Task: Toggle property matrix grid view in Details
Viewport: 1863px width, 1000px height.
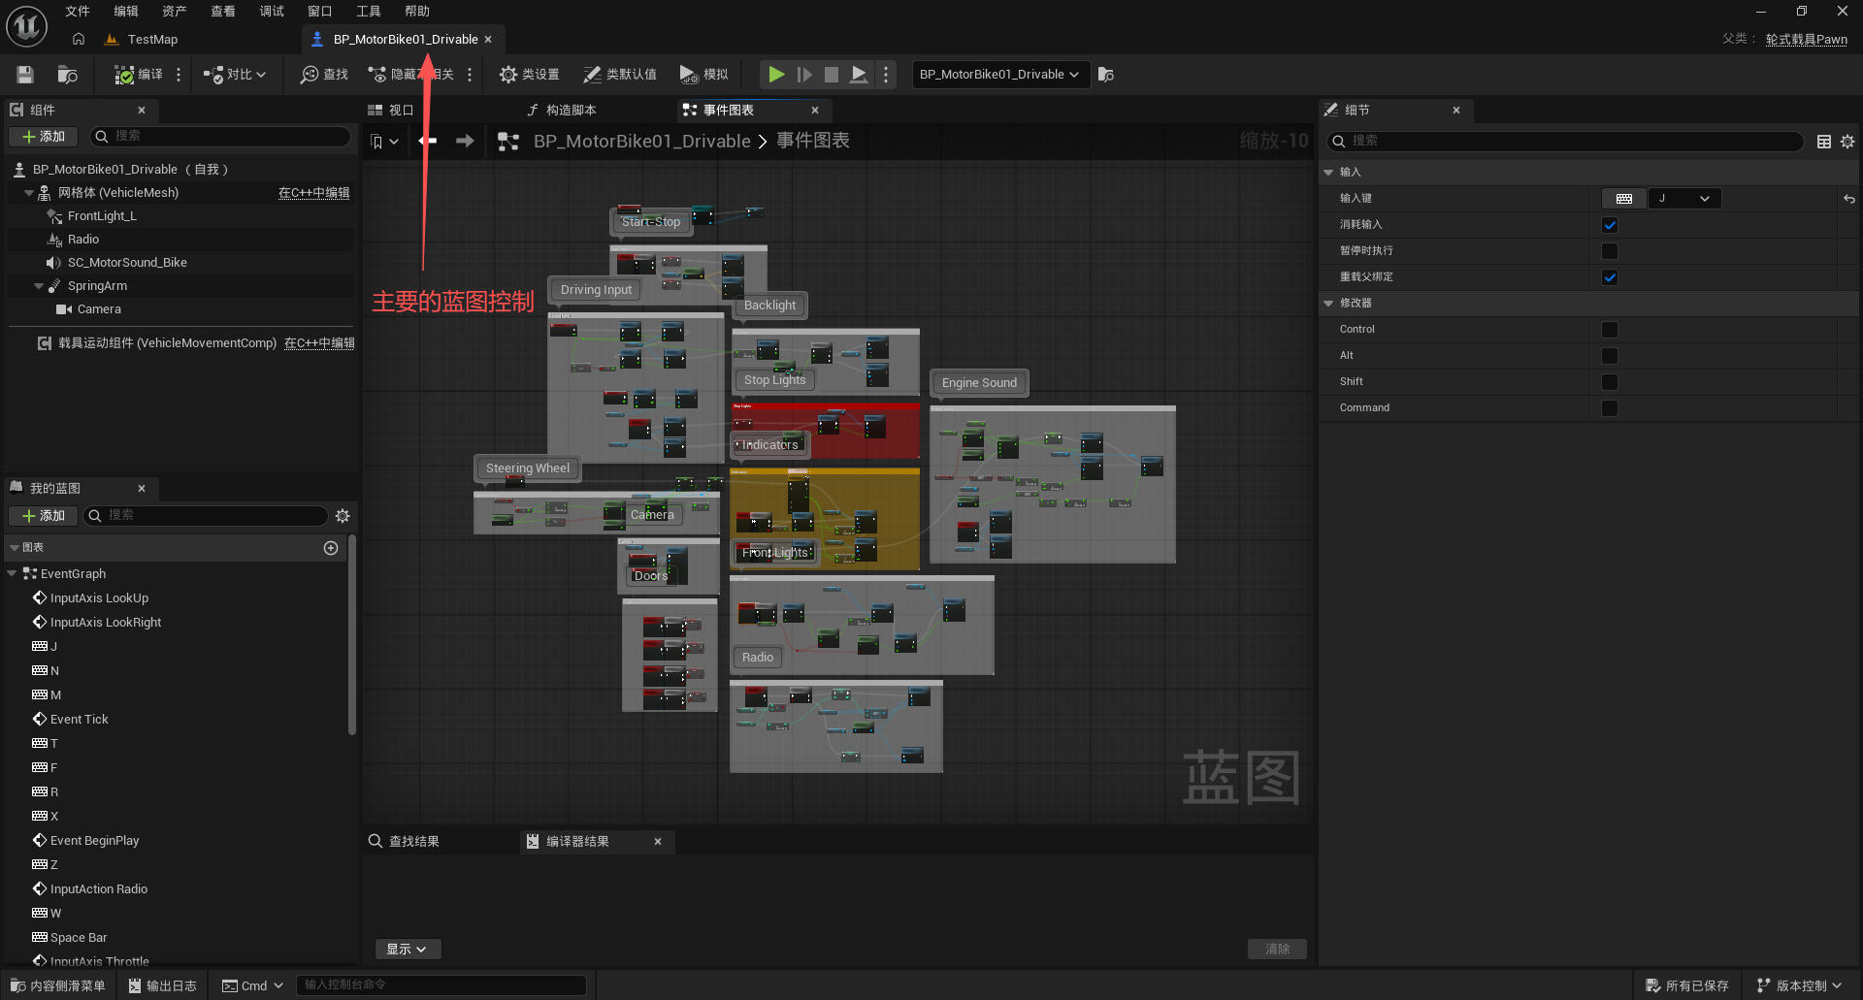Action: pyautogui.click(x=1824, y=142)
